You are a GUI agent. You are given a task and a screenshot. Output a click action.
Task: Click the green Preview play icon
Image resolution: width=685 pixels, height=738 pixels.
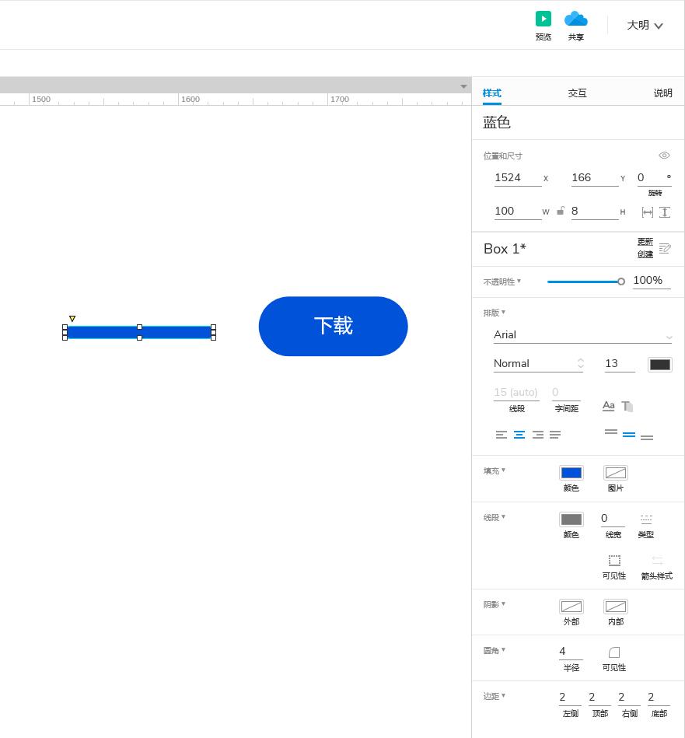[x=543, y=19]
